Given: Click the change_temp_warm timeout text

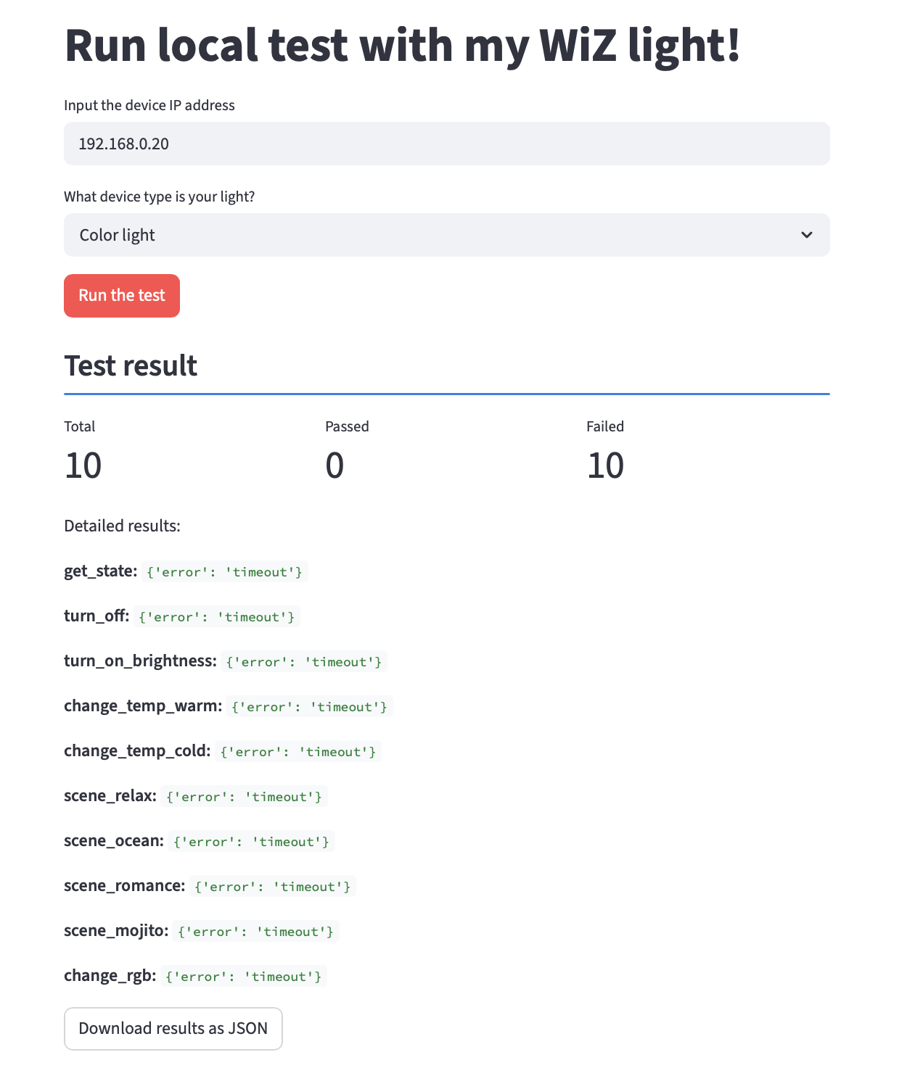Looking at the screenshot, I should coord(309,706).
